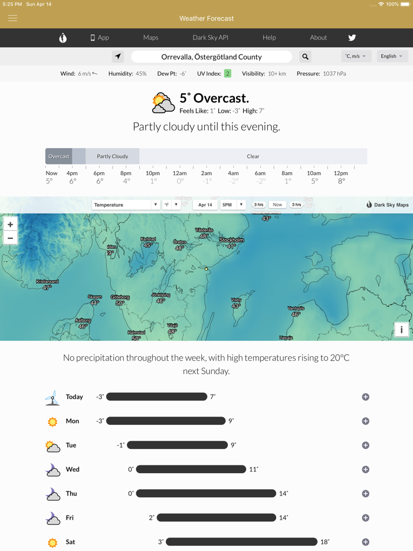Click the cloudy night icon for Wed
Image resolution: width=413 pixels, height=551 pixels.
tap(53, 470)
